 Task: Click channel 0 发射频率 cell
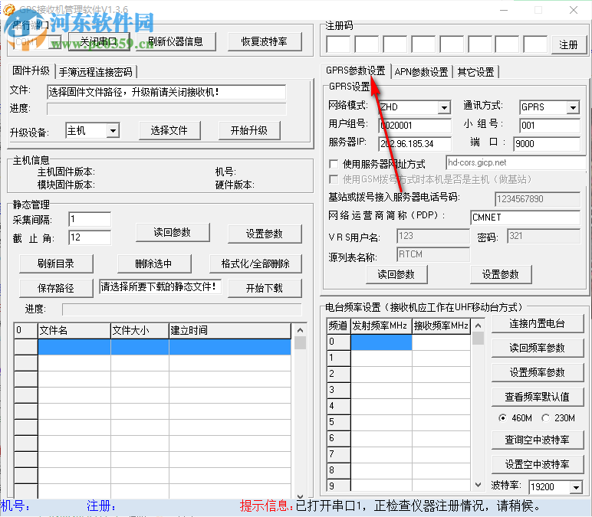pyautogui.click(x=381, y=342)
